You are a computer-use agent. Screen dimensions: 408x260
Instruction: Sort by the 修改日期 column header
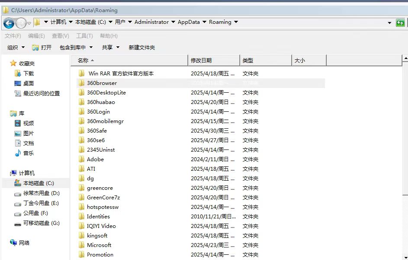(214, 60)
